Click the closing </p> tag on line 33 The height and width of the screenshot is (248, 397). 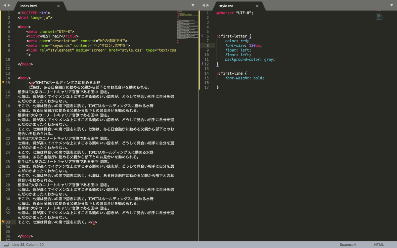[93, 222]
